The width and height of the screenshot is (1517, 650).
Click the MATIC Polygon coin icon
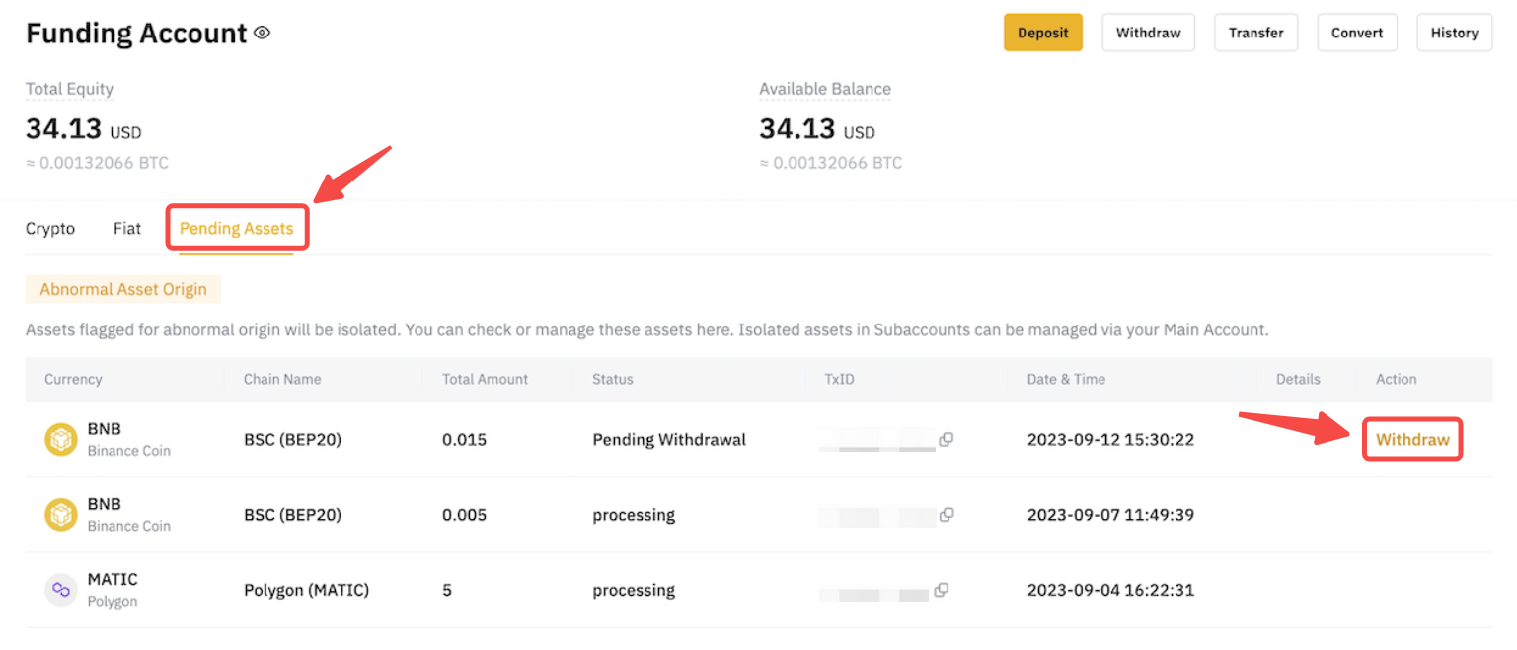pos(61,590)
